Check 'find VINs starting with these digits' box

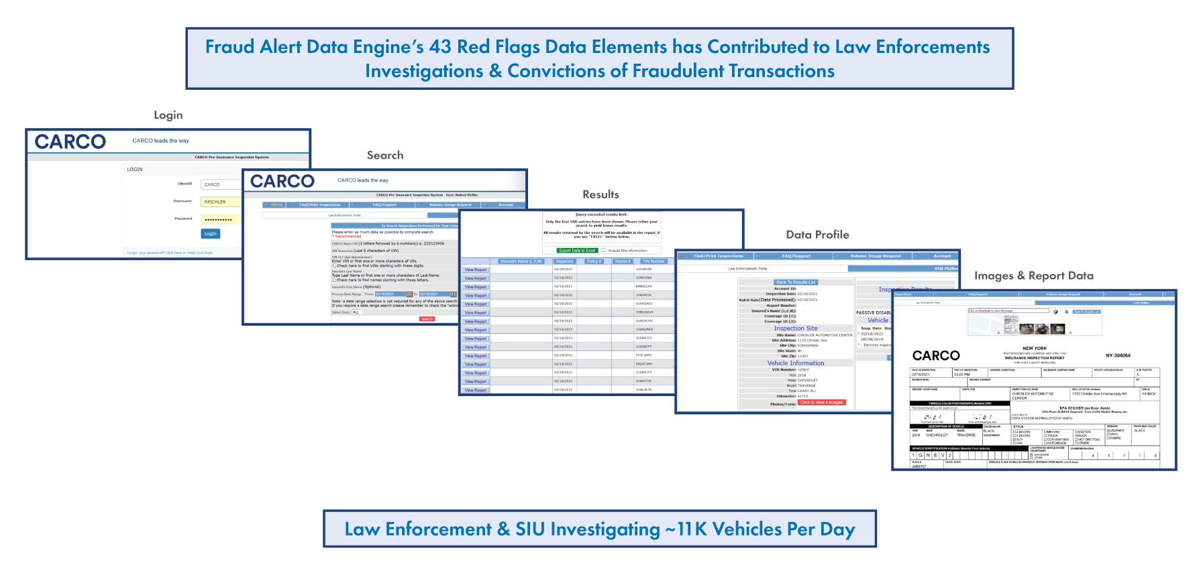point(334,265)
